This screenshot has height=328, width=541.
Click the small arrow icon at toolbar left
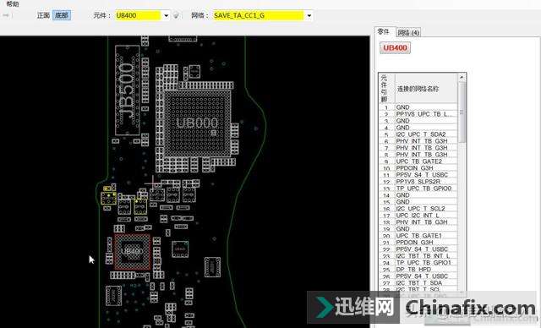point(8,15)
